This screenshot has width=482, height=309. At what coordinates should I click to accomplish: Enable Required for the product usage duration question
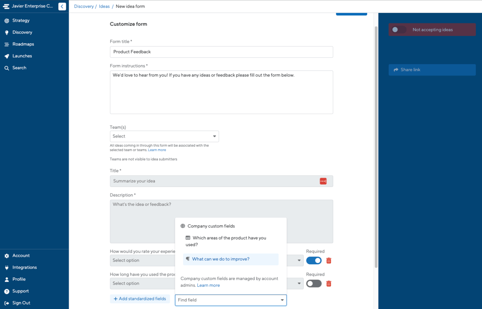click(x=314, y=283)
